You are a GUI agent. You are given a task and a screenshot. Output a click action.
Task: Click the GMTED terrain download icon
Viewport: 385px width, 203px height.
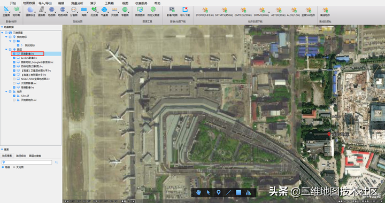click(x=243, y=10)
